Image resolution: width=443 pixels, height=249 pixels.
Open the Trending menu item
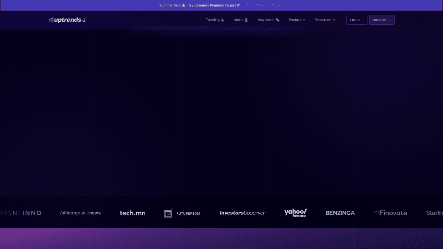pos(213,20)
